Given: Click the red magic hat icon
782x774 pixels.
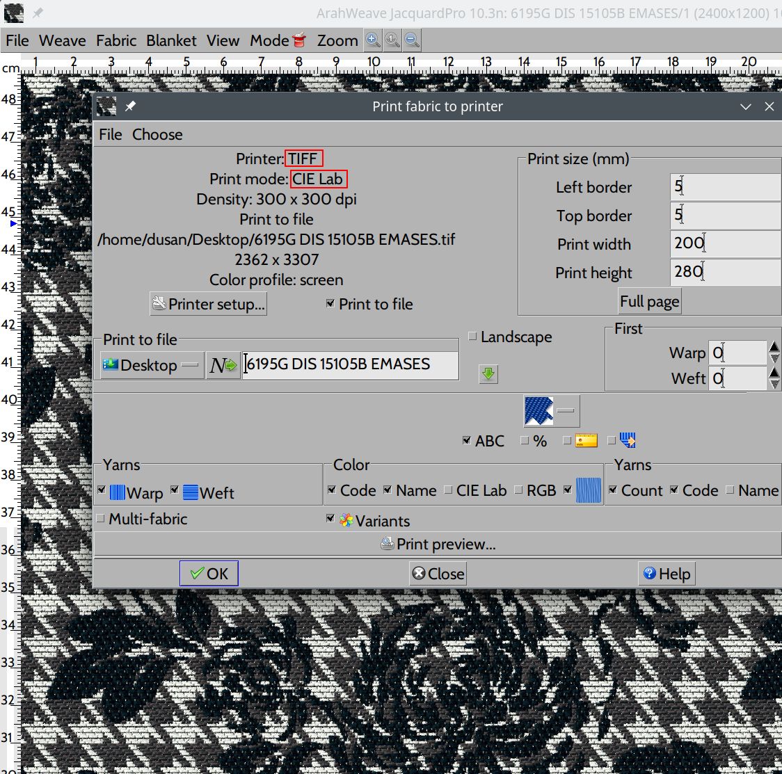Looking at the screenshot, I should tap(299, 40).
